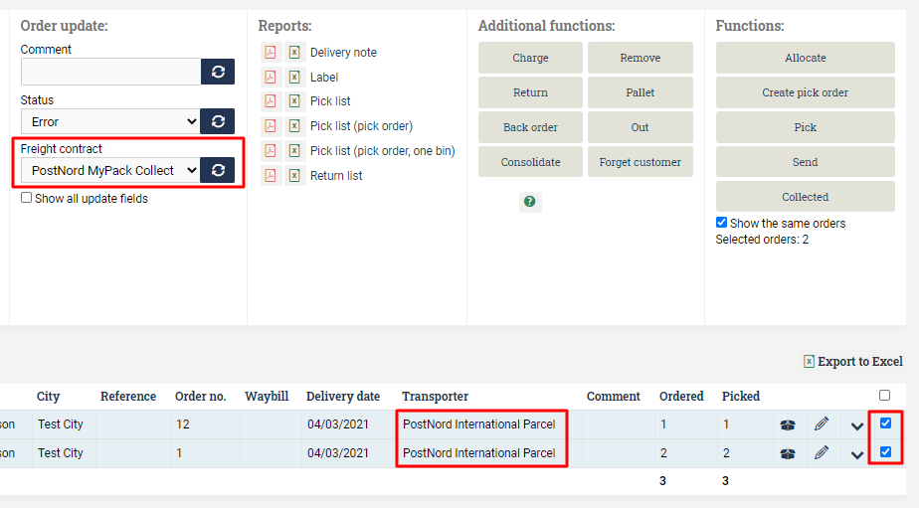The height and width of the screenshot is (508, 919).
Task: Open the Freight contract dropdown
Action: 110,170
